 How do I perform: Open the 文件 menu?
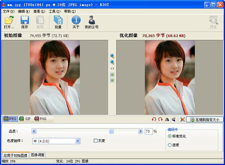click(9, 11)
